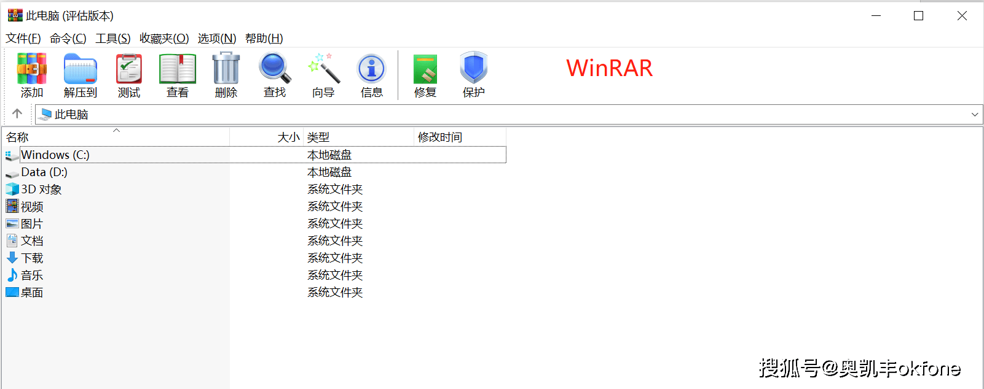
Task: Close the WinRAR window
Action: coord(962,16)
